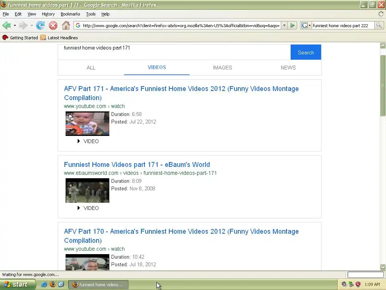The width and height of the screenshot is (386, 290).
Task: Open Funniest Home Videos part 171 eBaum's link
Action: tap(137, 165)
